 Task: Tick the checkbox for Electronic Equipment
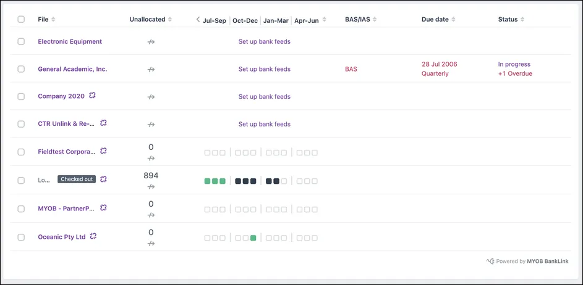(x=21, y=41)
